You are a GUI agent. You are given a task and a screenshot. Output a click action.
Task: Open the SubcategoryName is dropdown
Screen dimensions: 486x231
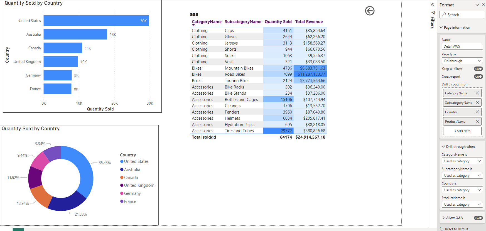pos(462,176)
